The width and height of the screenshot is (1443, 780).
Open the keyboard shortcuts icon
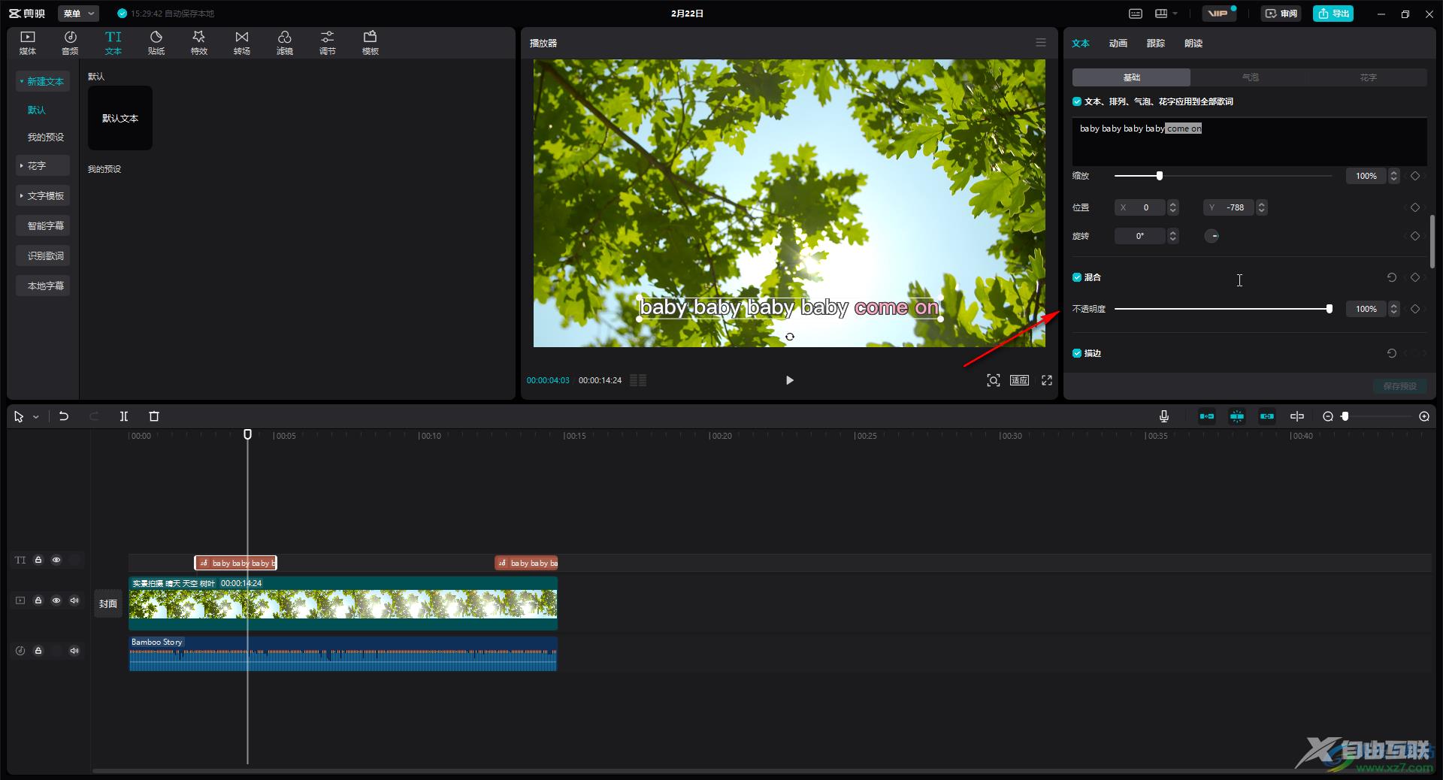pyautogui.click(x=1136, y=14)
